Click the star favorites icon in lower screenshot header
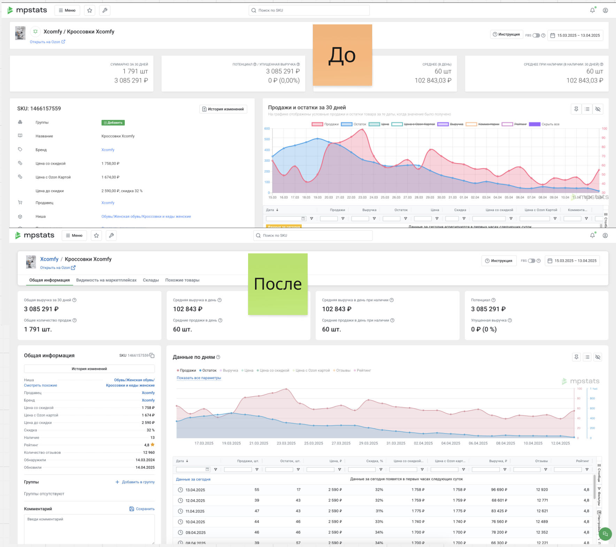 point(97,236)
